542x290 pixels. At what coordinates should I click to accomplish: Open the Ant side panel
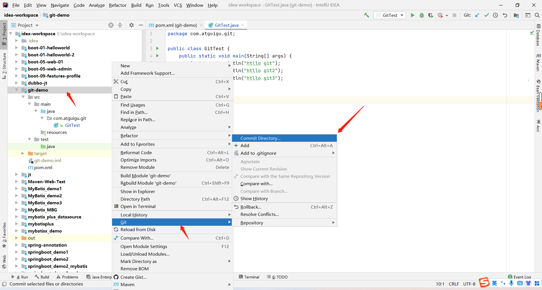click(x=538, y=125)
